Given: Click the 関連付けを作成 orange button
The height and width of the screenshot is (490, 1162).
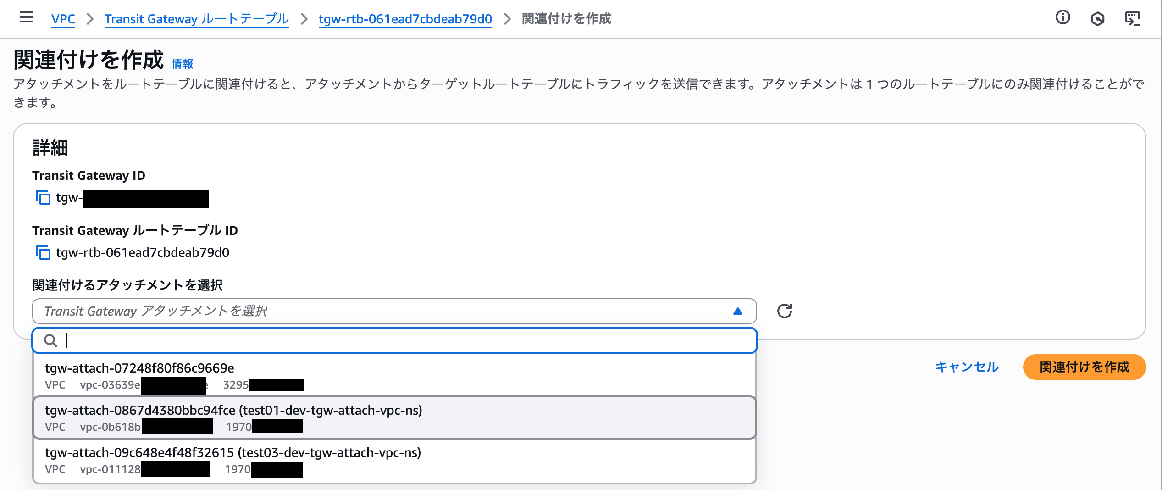Looking at the screenshot, I should click(1084, 367).
